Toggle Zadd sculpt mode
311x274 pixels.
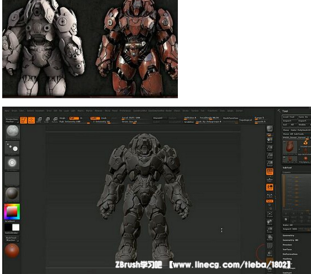point(95,118)
